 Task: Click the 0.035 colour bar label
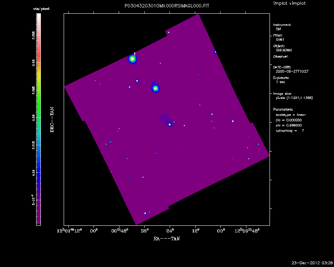[x=33, y=35]
